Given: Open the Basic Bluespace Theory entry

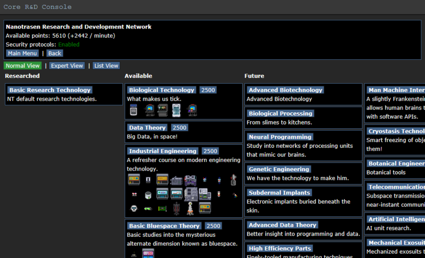Looking at the screenshot, I should [x=164, y=226].
